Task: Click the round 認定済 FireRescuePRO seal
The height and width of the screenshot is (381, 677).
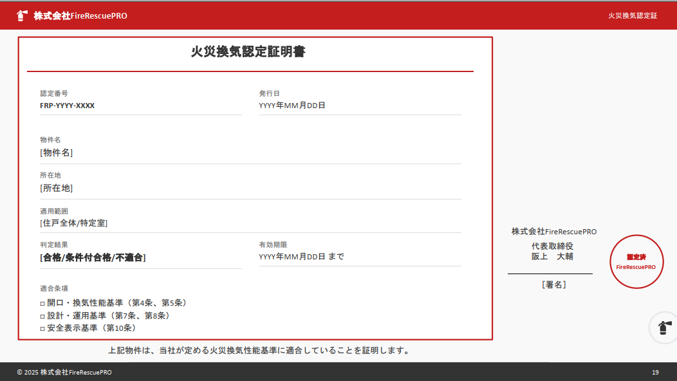Action: pyautogui.click(x=636, y=261)
